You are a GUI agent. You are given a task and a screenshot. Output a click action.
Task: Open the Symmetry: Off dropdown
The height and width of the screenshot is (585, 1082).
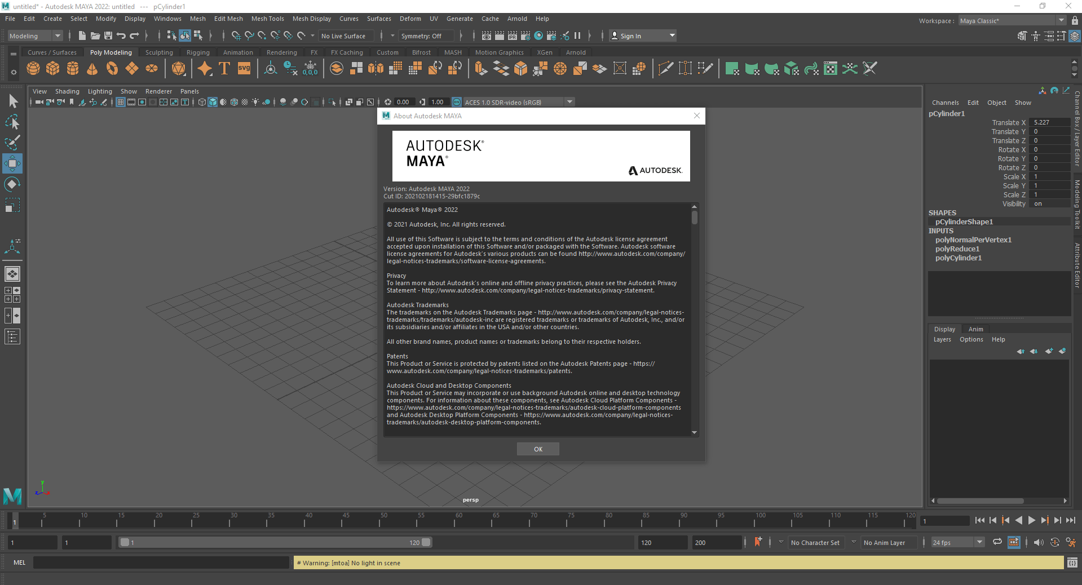427,36
